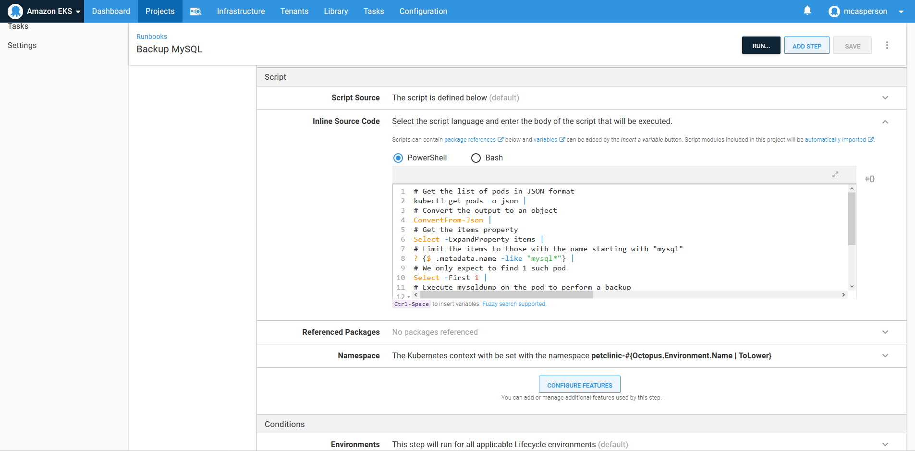Expand the script editor to full screen
915x451 pixels.
point(835,174)
